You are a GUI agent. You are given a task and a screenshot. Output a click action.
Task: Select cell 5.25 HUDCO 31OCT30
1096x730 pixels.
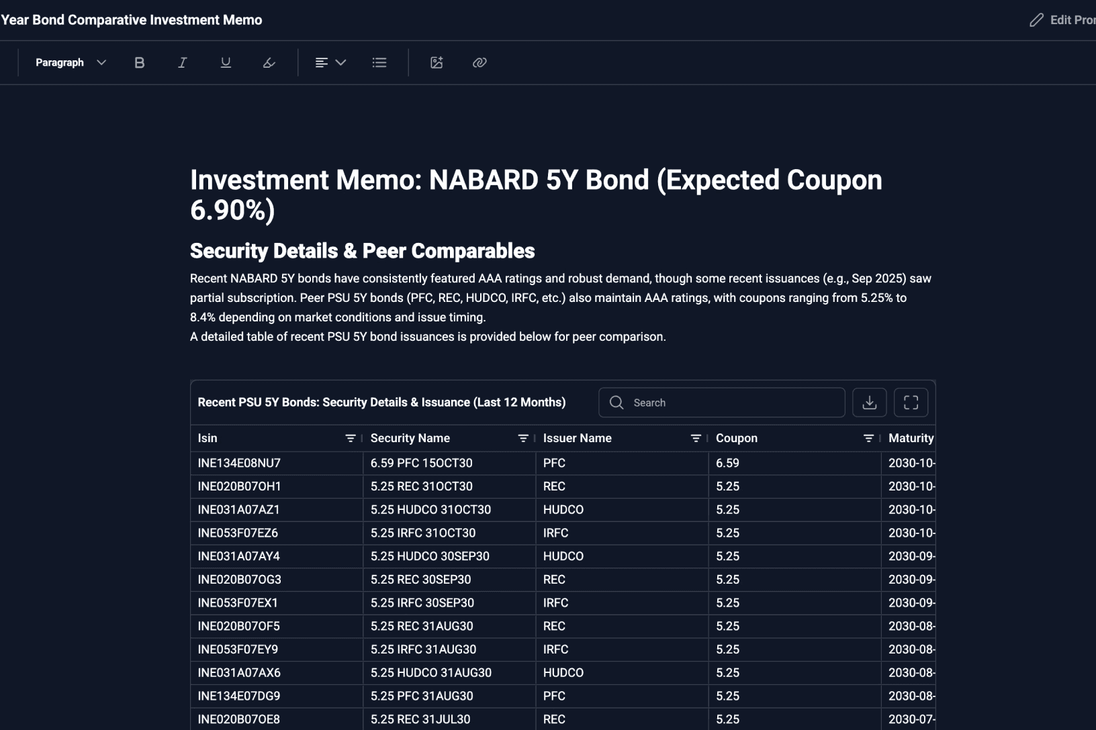tap(449, 510)
